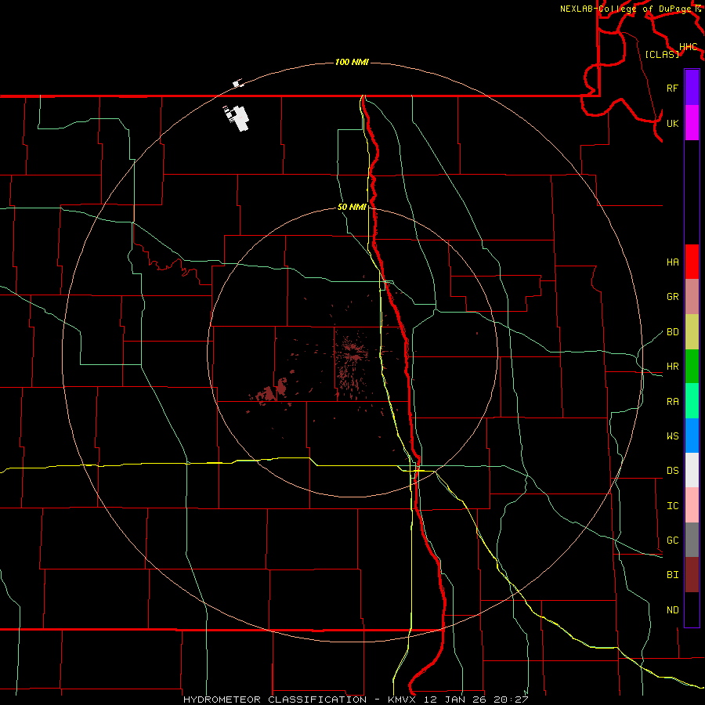
Task: Select the BD olive-yellow legend swatch
Action: point(692,331)
